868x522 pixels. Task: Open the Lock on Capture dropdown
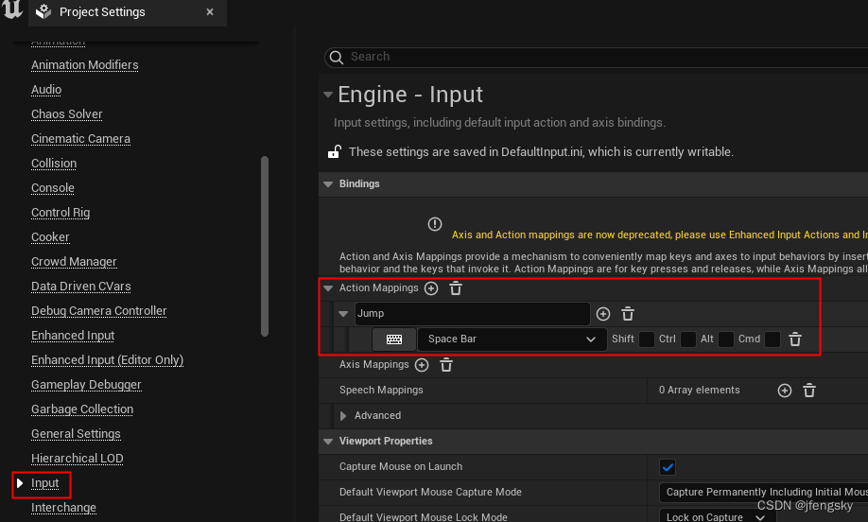[718, 516]
